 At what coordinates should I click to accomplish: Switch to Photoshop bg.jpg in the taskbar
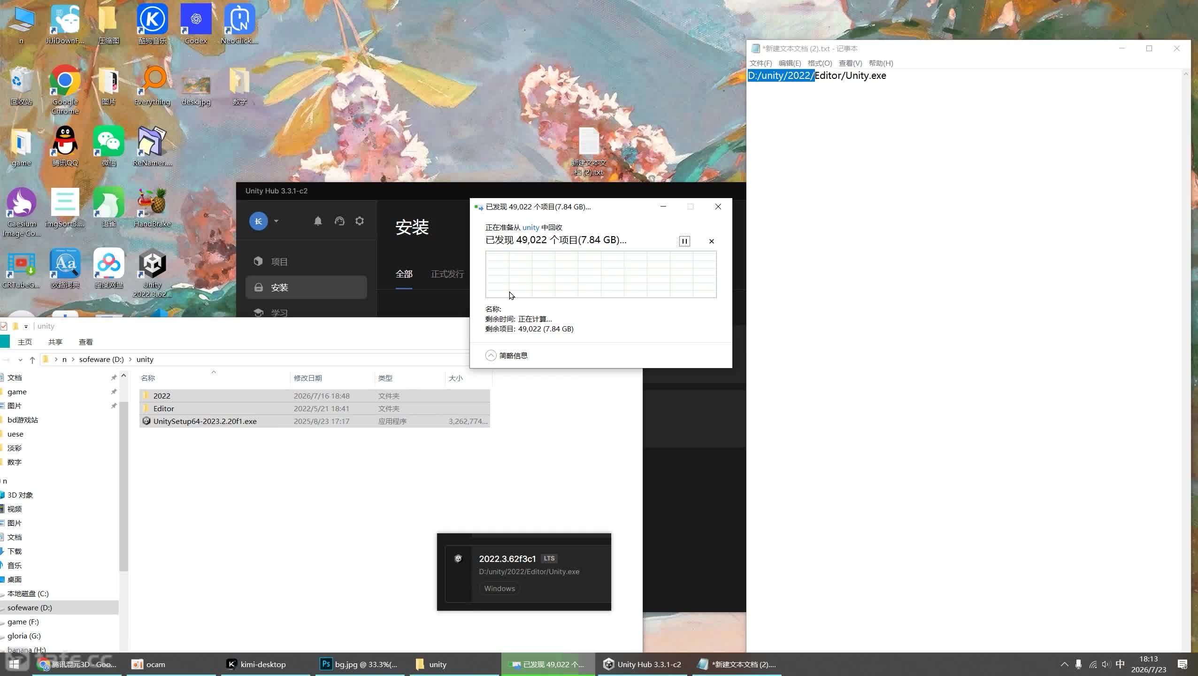coord(360,664)
